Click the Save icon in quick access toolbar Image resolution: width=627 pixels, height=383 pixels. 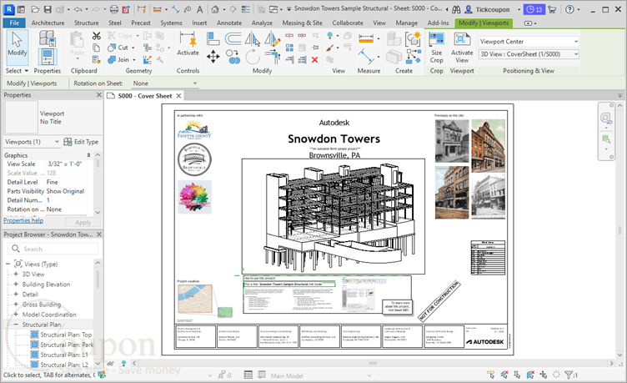48,9
